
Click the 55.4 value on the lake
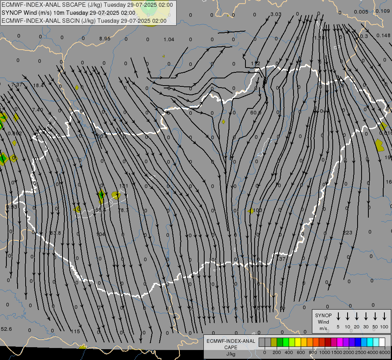tap(101, 210)
